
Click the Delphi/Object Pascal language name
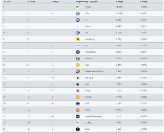click(x=94, y=71)
